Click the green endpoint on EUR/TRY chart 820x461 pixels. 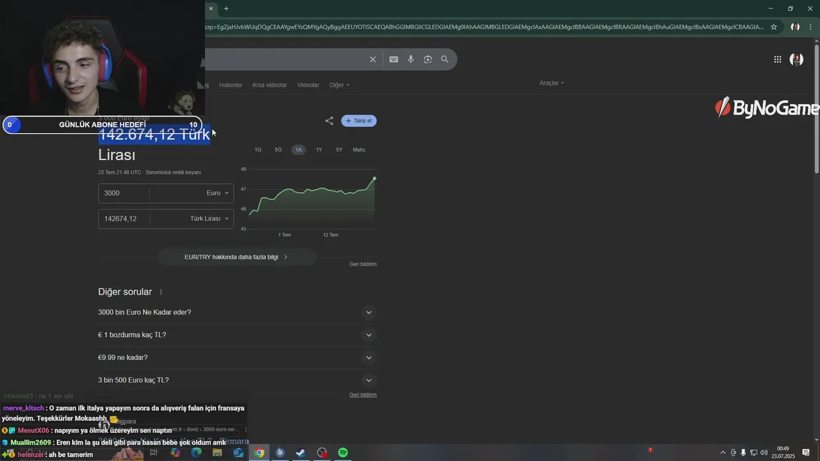[375, 179]
